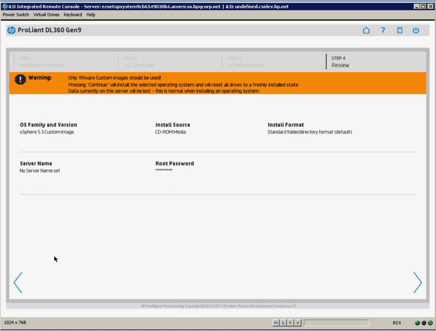Screen dimensions: 436x331
Task: Open the log or notes document icon
Action: [x=399, y=30]
